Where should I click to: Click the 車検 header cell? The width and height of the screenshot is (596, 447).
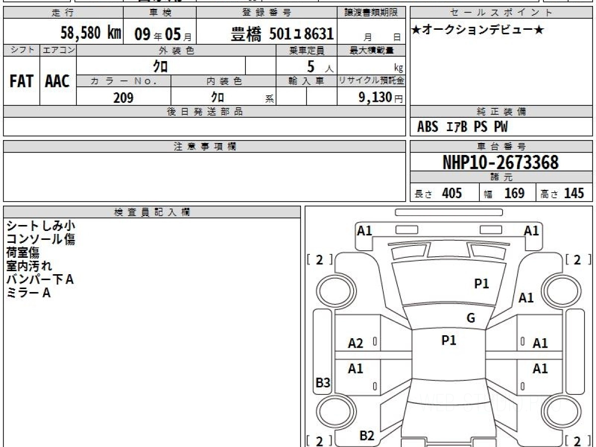[159, 13]
